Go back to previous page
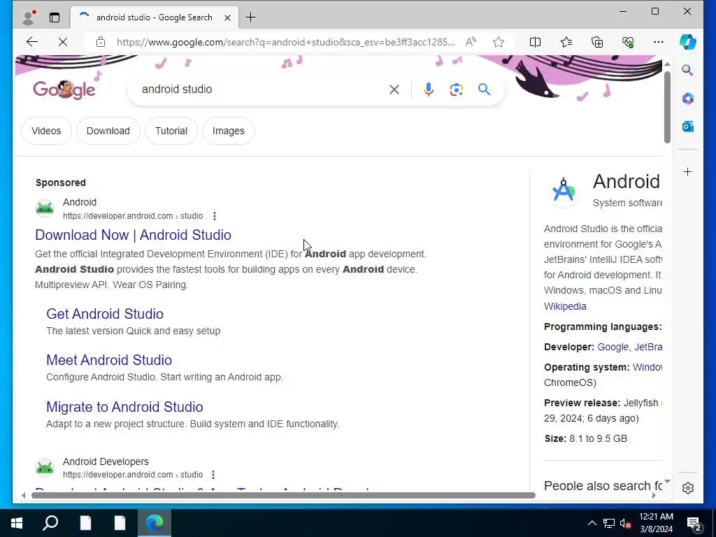The width and height of the screenshot is (716, 537). (32, 42)
